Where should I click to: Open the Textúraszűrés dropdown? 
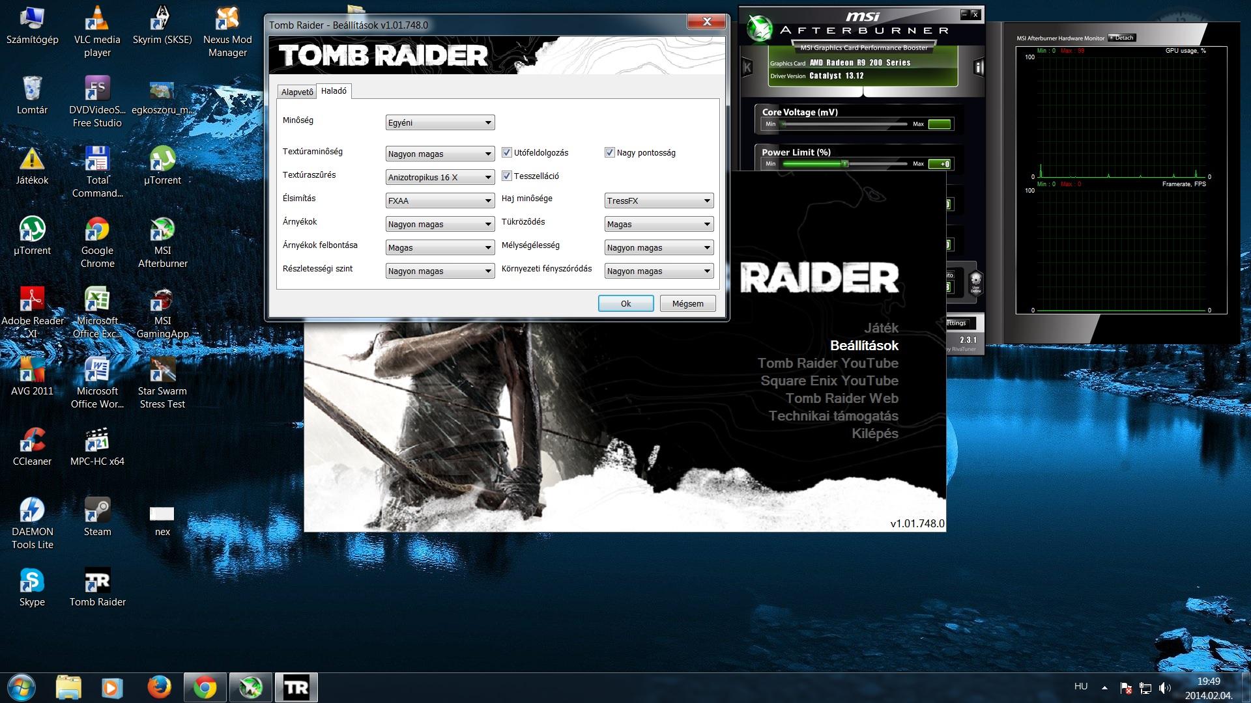point(440,177)
